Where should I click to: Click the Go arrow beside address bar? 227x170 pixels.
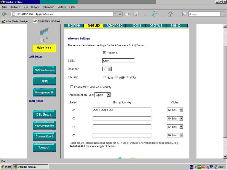pyautogui.click(x=120, y=14)
